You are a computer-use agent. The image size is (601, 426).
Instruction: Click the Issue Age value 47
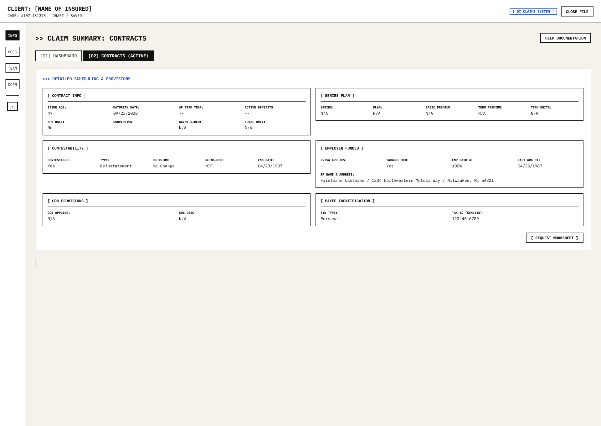50,113
